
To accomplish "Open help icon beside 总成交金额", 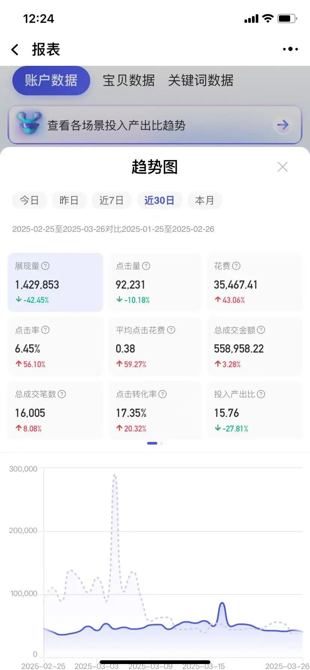I will coord(261,330).
